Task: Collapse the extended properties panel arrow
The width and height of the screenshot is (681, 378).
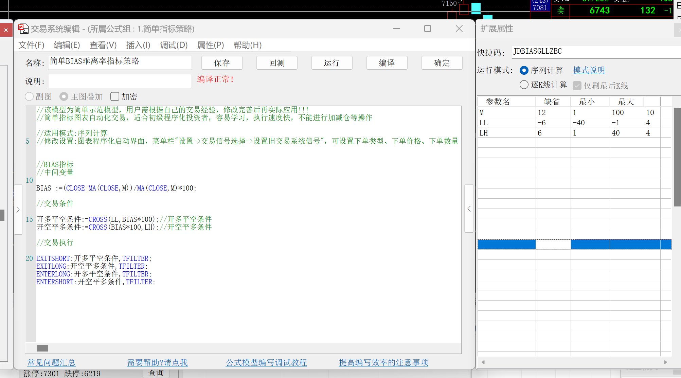Action: [x=469, y=209]
